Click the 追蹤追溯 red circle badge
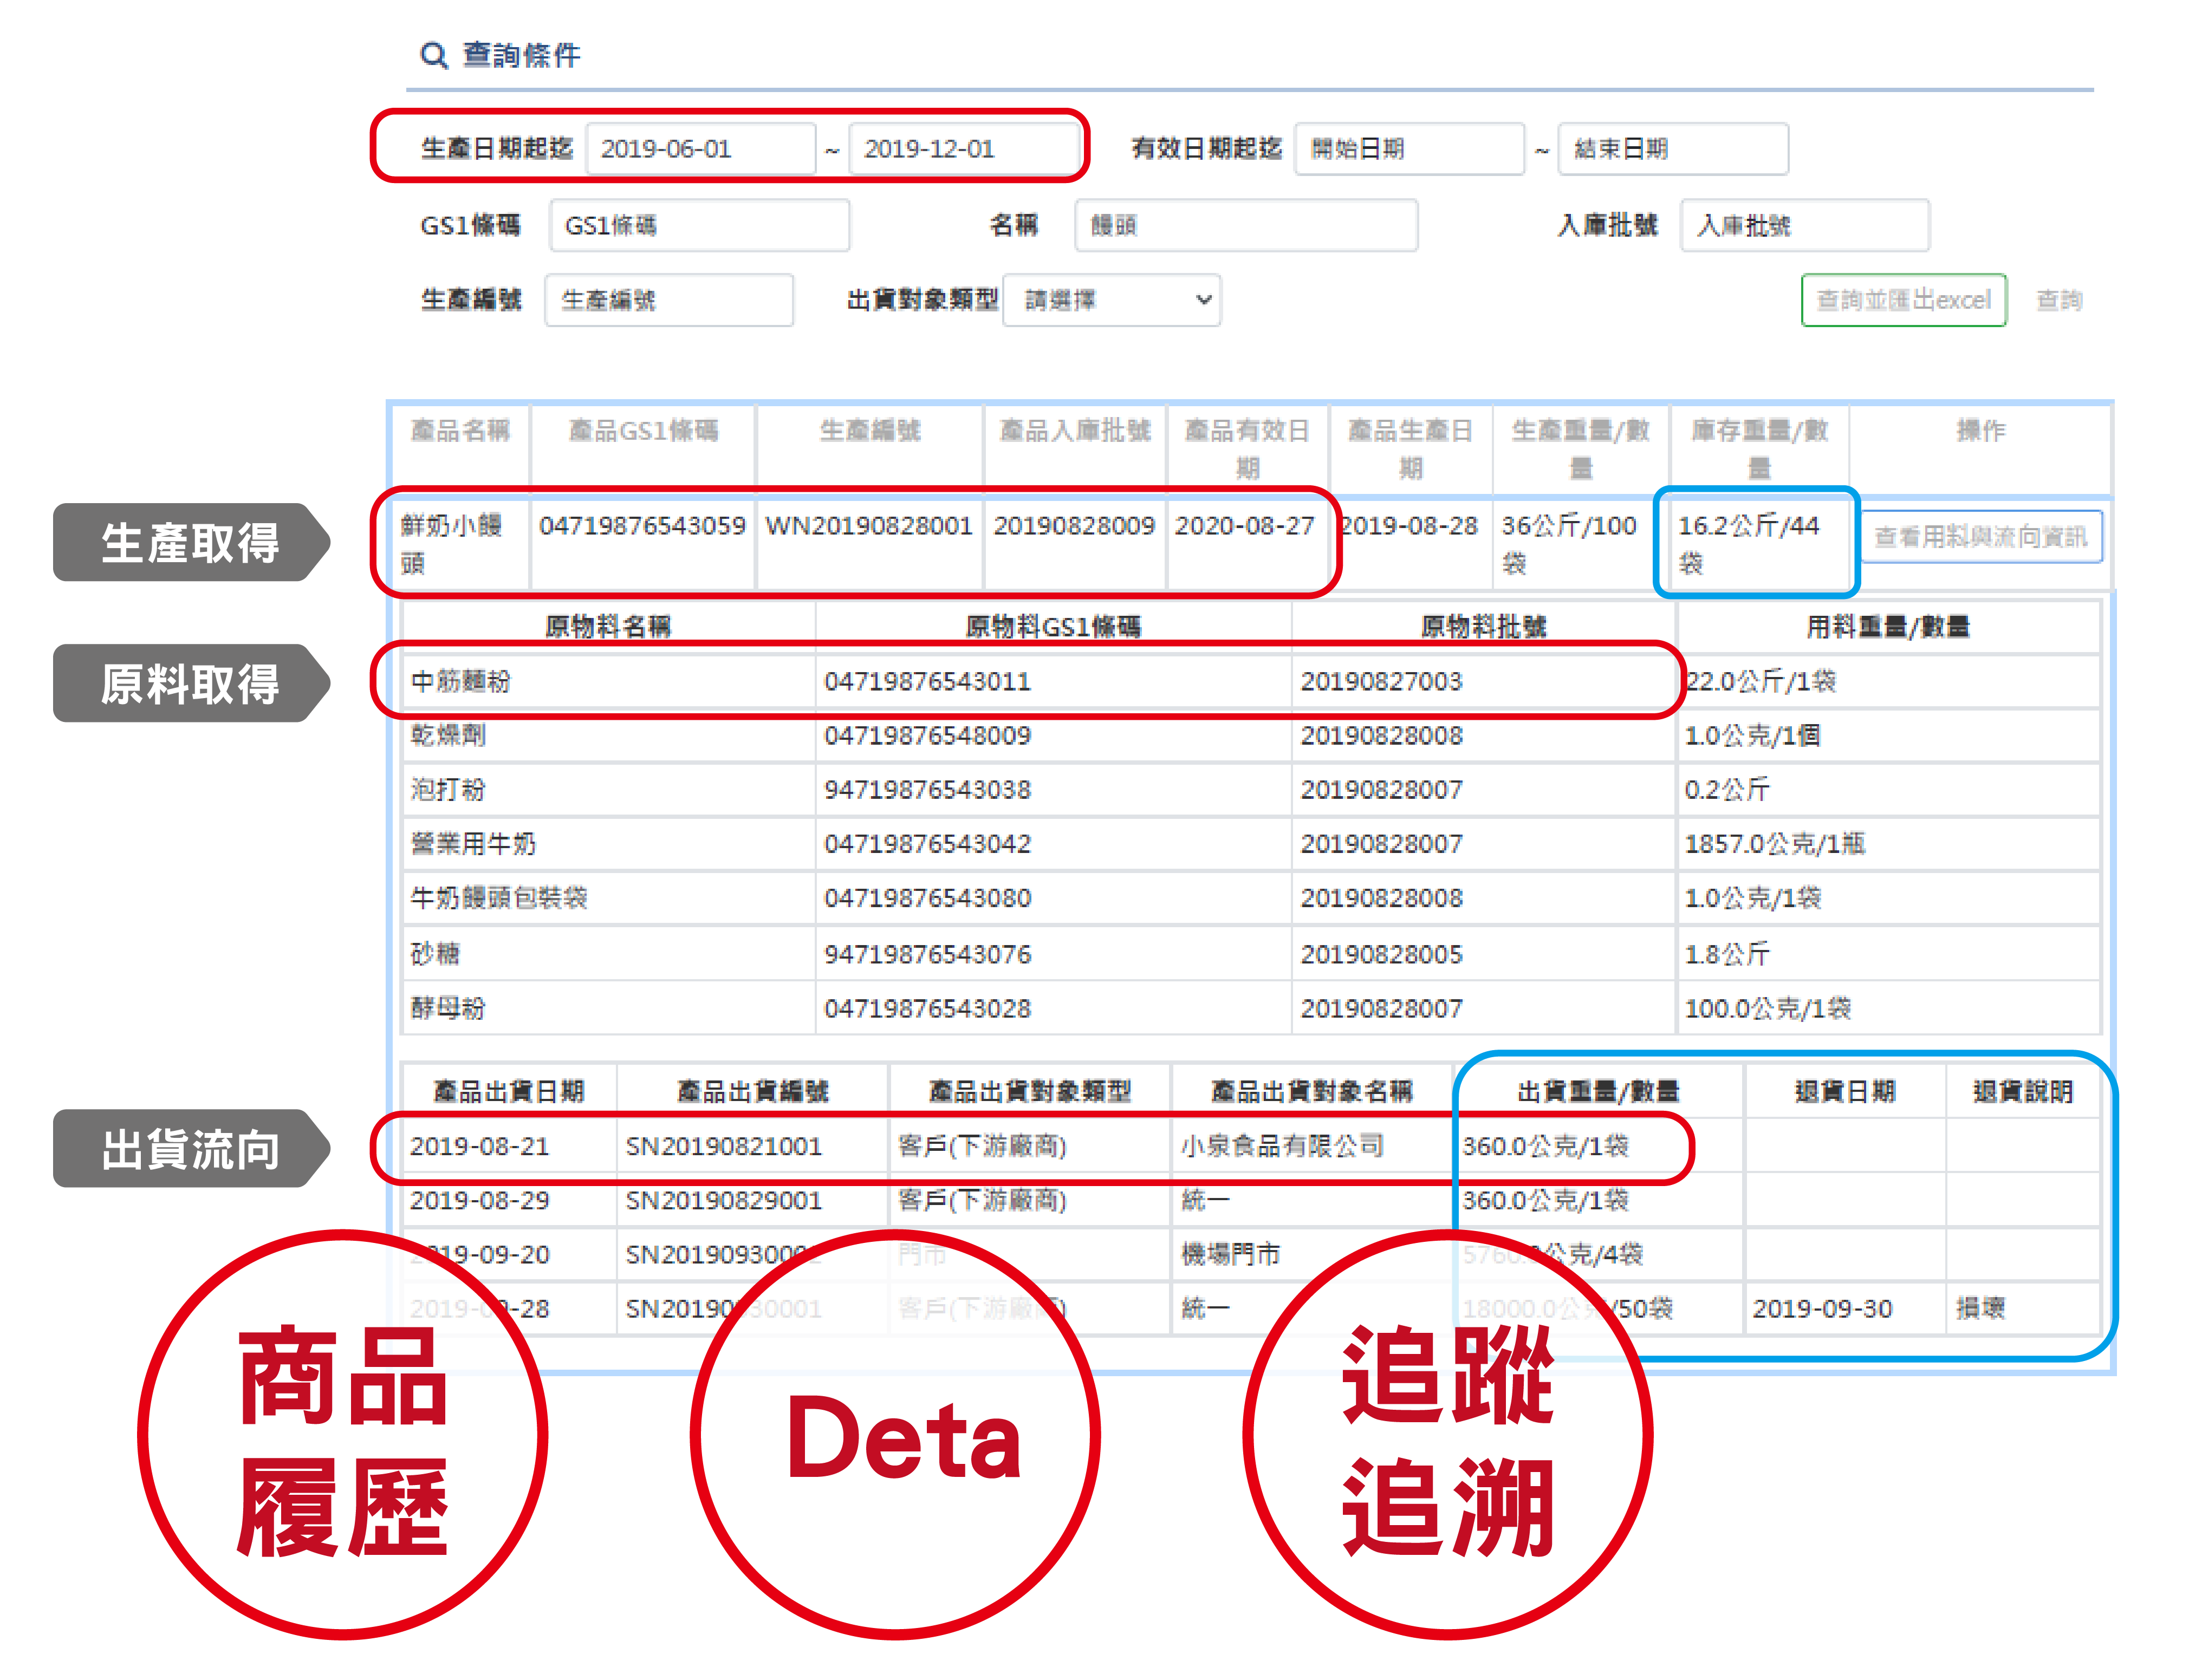Screen dimensions: 2189x1680 [x=1447, y=1435]
